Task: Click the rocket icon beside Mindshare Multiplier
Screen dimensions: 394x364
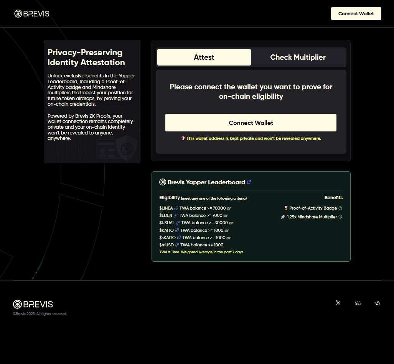Action: tap(283, 217)
